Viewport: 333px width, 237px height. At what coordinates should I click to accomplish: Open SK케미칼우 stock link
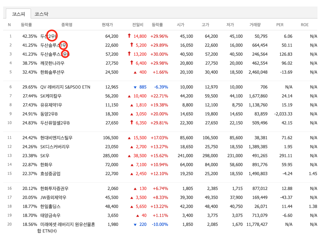[x=51, y=96]
